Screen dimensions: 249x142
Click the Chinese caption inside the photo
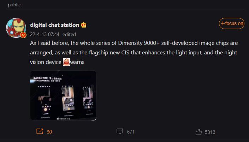point(47,79)
